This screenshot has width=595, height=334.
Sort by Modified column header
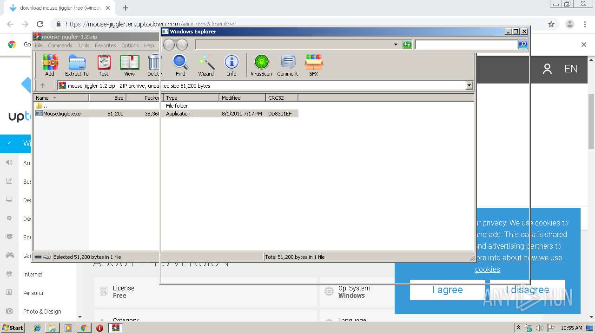243,98
